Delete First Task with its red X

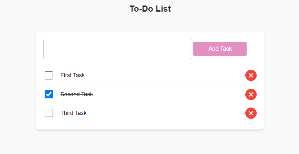tap(251, 75)
